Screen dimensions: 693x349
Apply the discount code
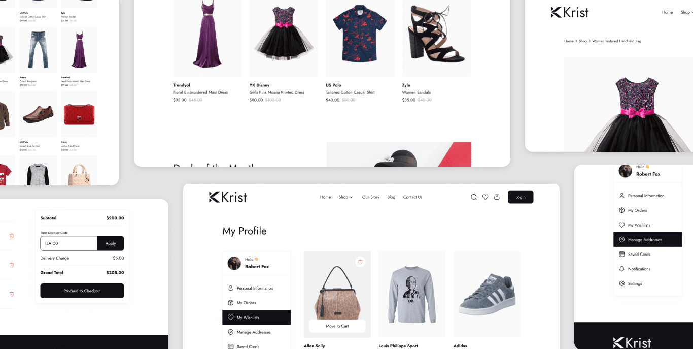point(111,243)
